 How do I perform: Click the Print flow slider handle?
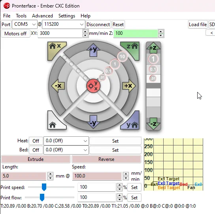click(x=42, y=197)
